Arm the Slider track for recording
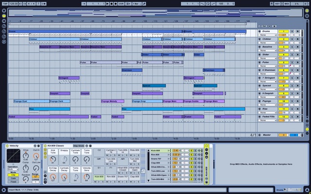This screenshot has height=194, width=311. [x=297, y=55]
